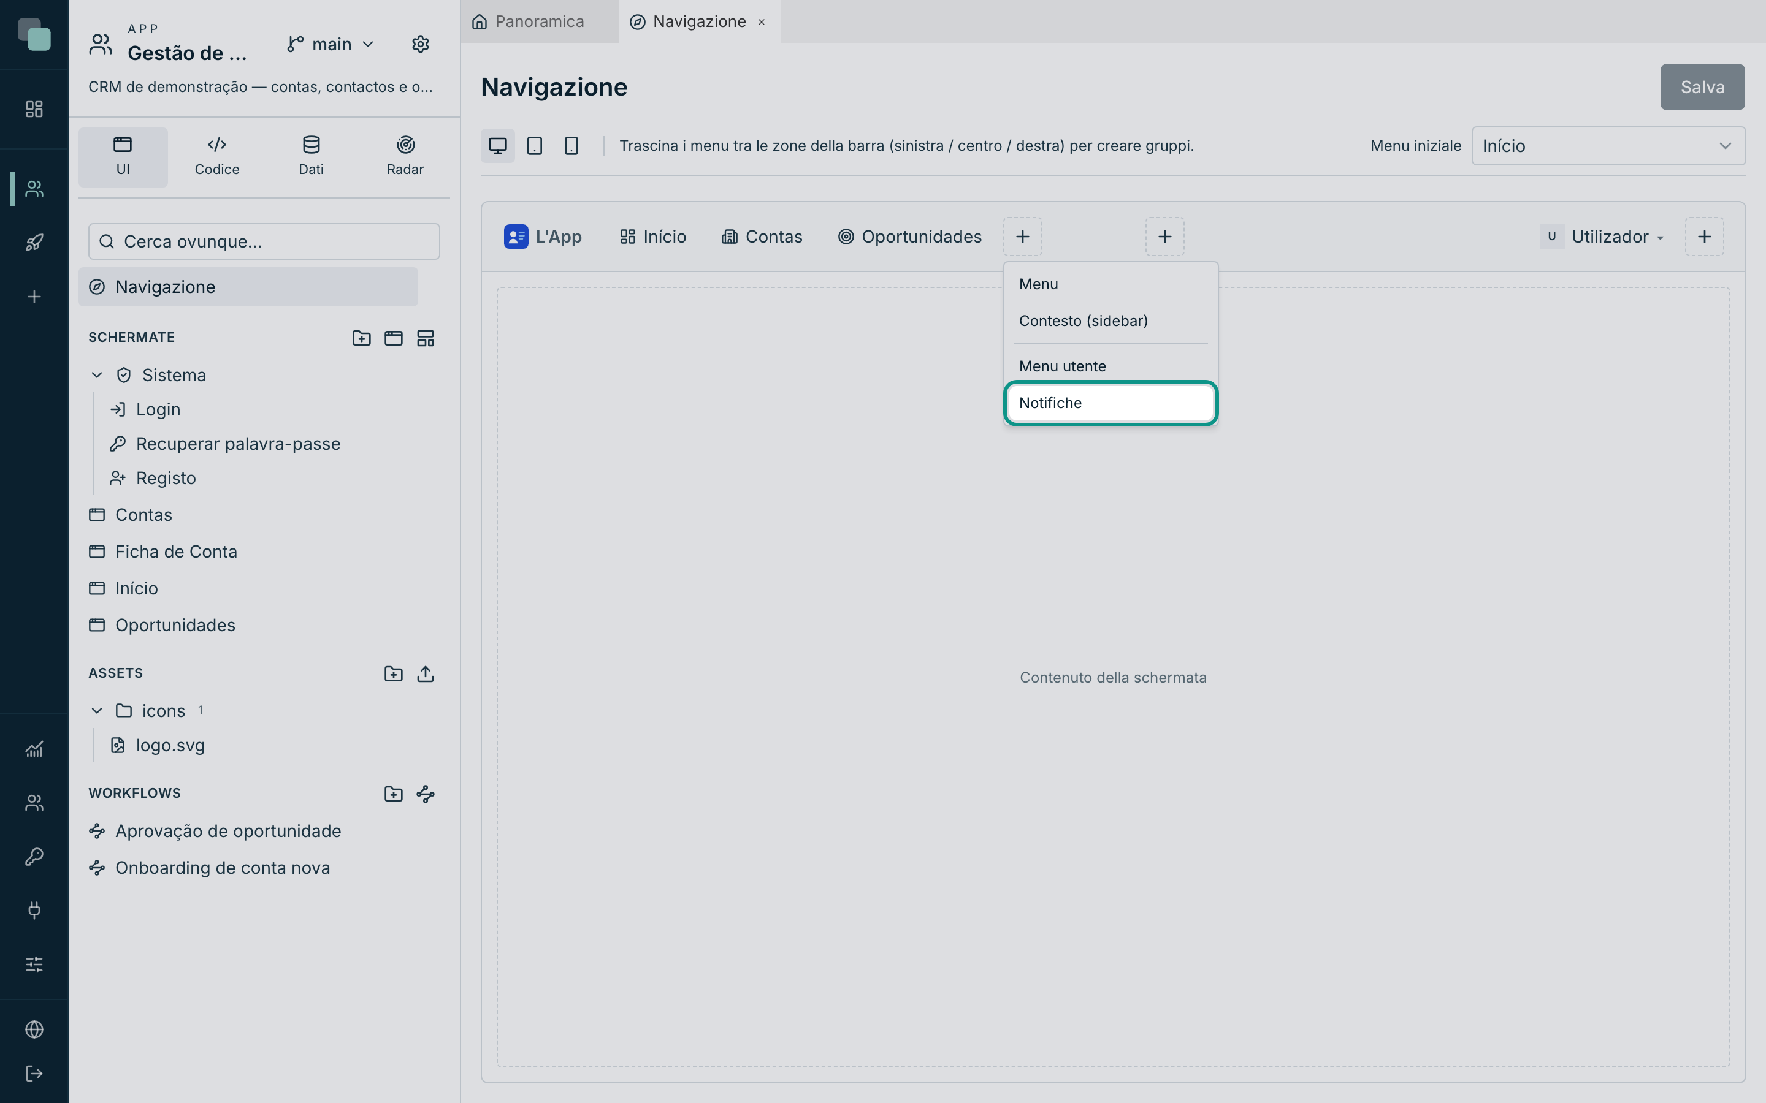Select Navigazione in the sidebar
The height and width of the screenshot is (1103, 1766).
pos(248,287)
